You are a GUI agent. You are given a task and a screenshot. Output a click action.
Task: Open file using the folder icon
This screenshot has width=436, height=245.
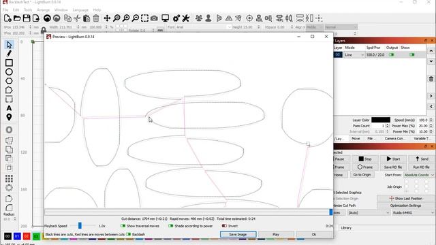[17, 18]
